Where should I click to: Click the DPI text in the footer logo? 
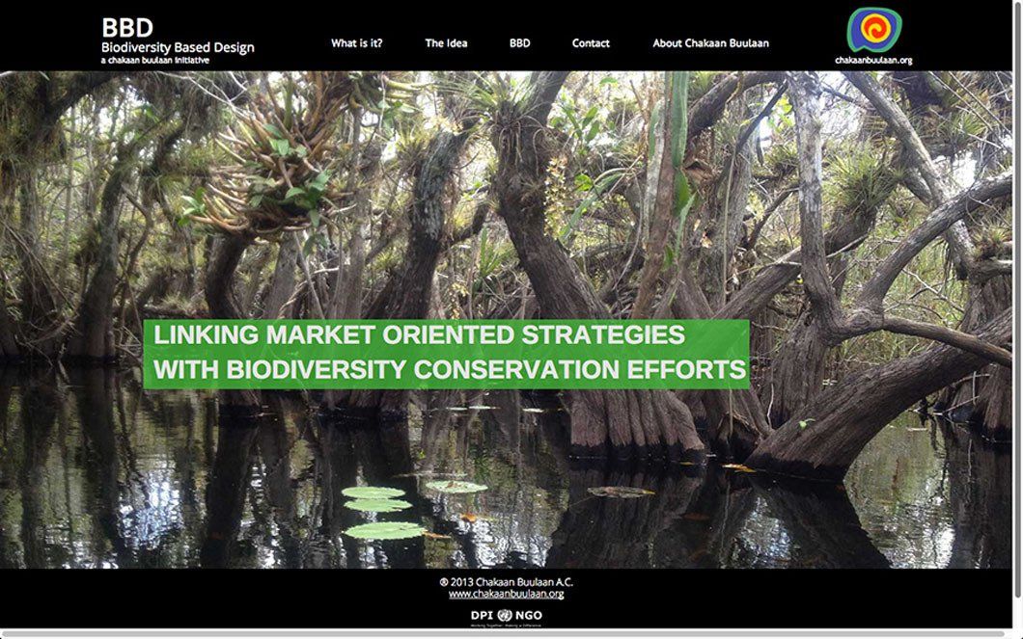[x=482, y=615]
